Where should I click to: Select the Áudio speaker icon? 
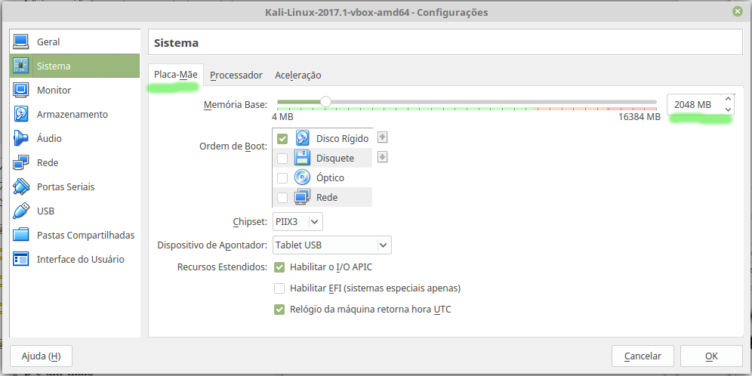click(21, 138)
